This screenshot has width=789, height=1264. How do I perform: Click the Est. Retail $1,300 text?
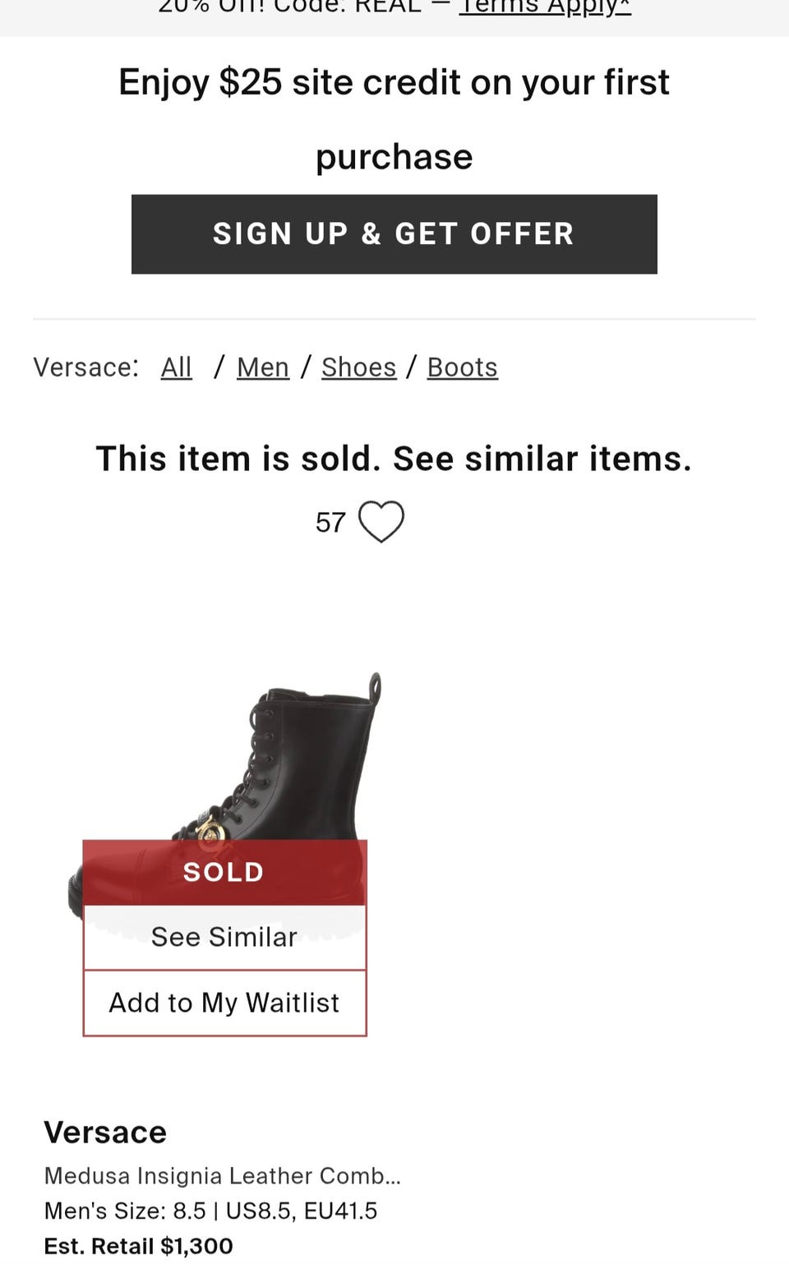coord(138,1246)
